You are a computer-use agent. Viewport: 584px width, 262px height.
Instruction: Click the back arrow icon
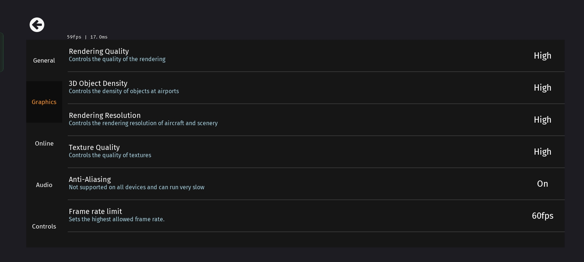pos(37,25)
